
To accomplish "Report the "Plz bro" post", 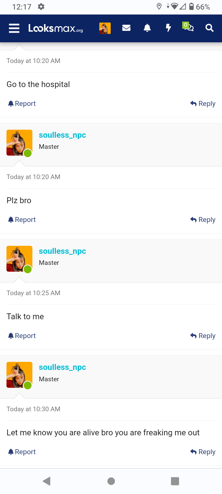I will coord(22,220).
